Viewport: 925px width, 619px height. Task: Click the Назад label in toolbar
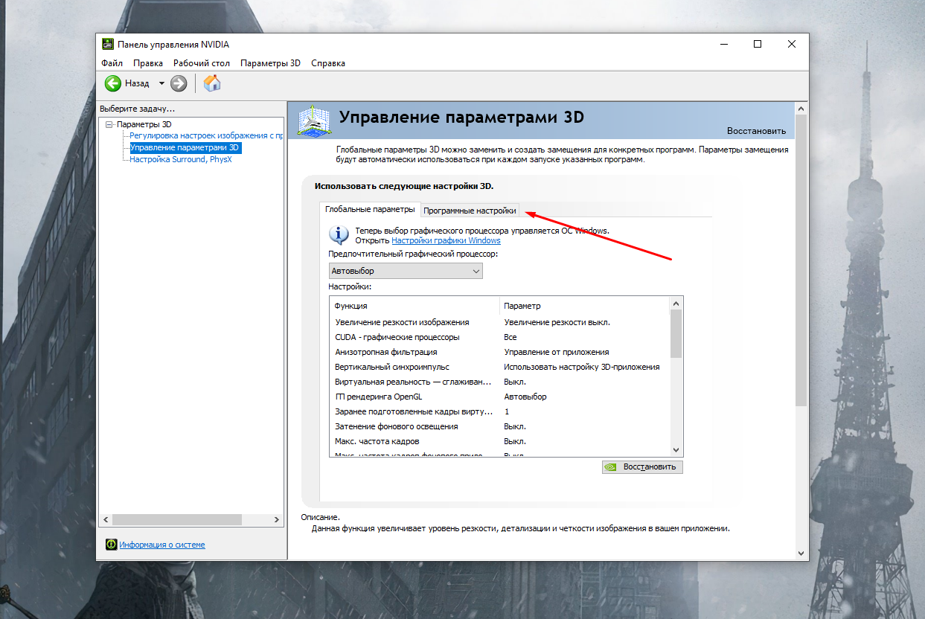137,83
